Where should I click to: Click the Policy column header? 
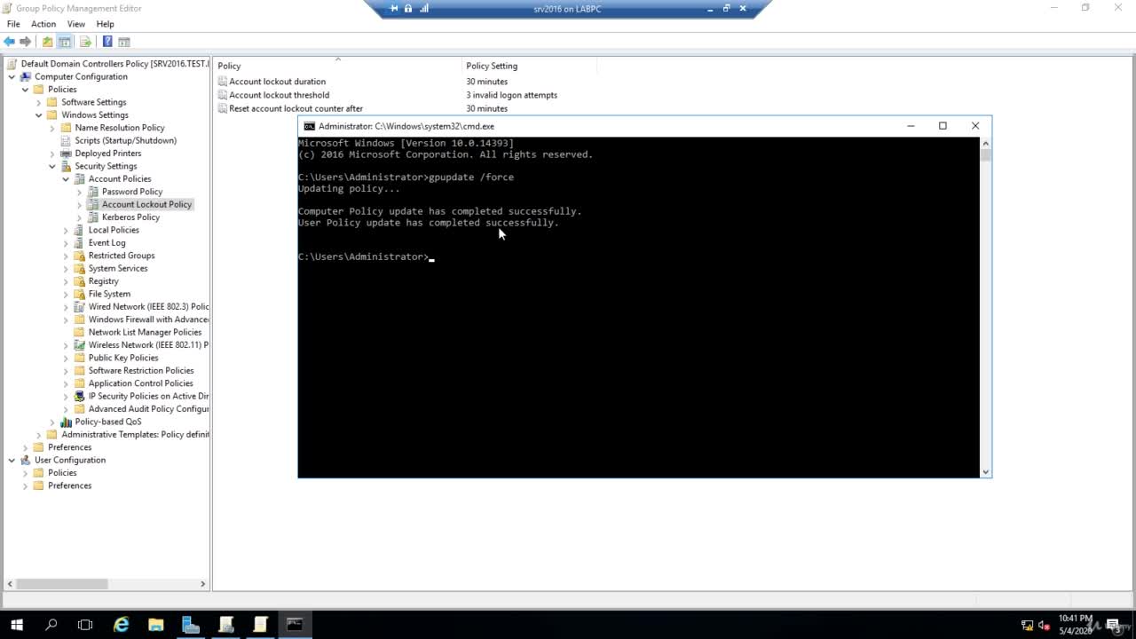tap(338, 66)
